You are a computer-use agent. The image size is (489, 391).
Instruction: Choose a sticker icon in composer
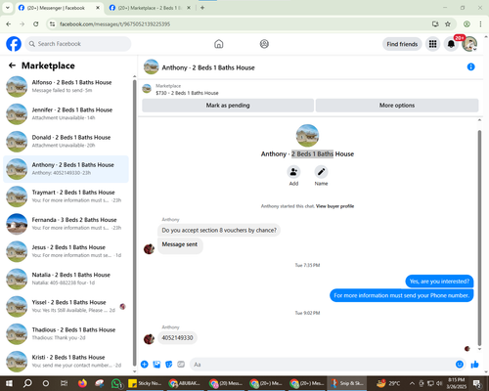click(x=169, y=365)
